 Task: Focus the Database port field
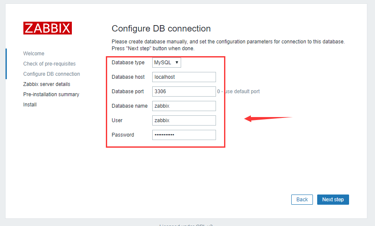pos(184,92)
